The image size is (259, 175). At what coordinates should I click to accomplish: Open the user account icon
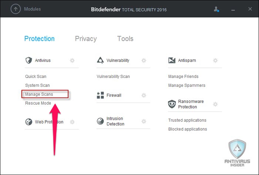point(216,9)
